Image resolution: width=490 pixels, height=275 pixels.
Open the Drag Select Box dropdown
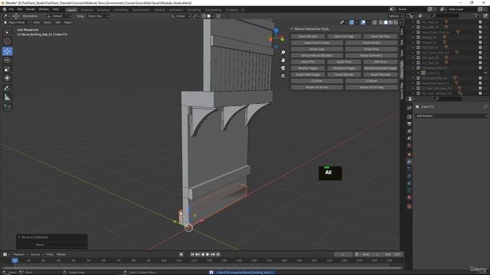pos(98,16)
